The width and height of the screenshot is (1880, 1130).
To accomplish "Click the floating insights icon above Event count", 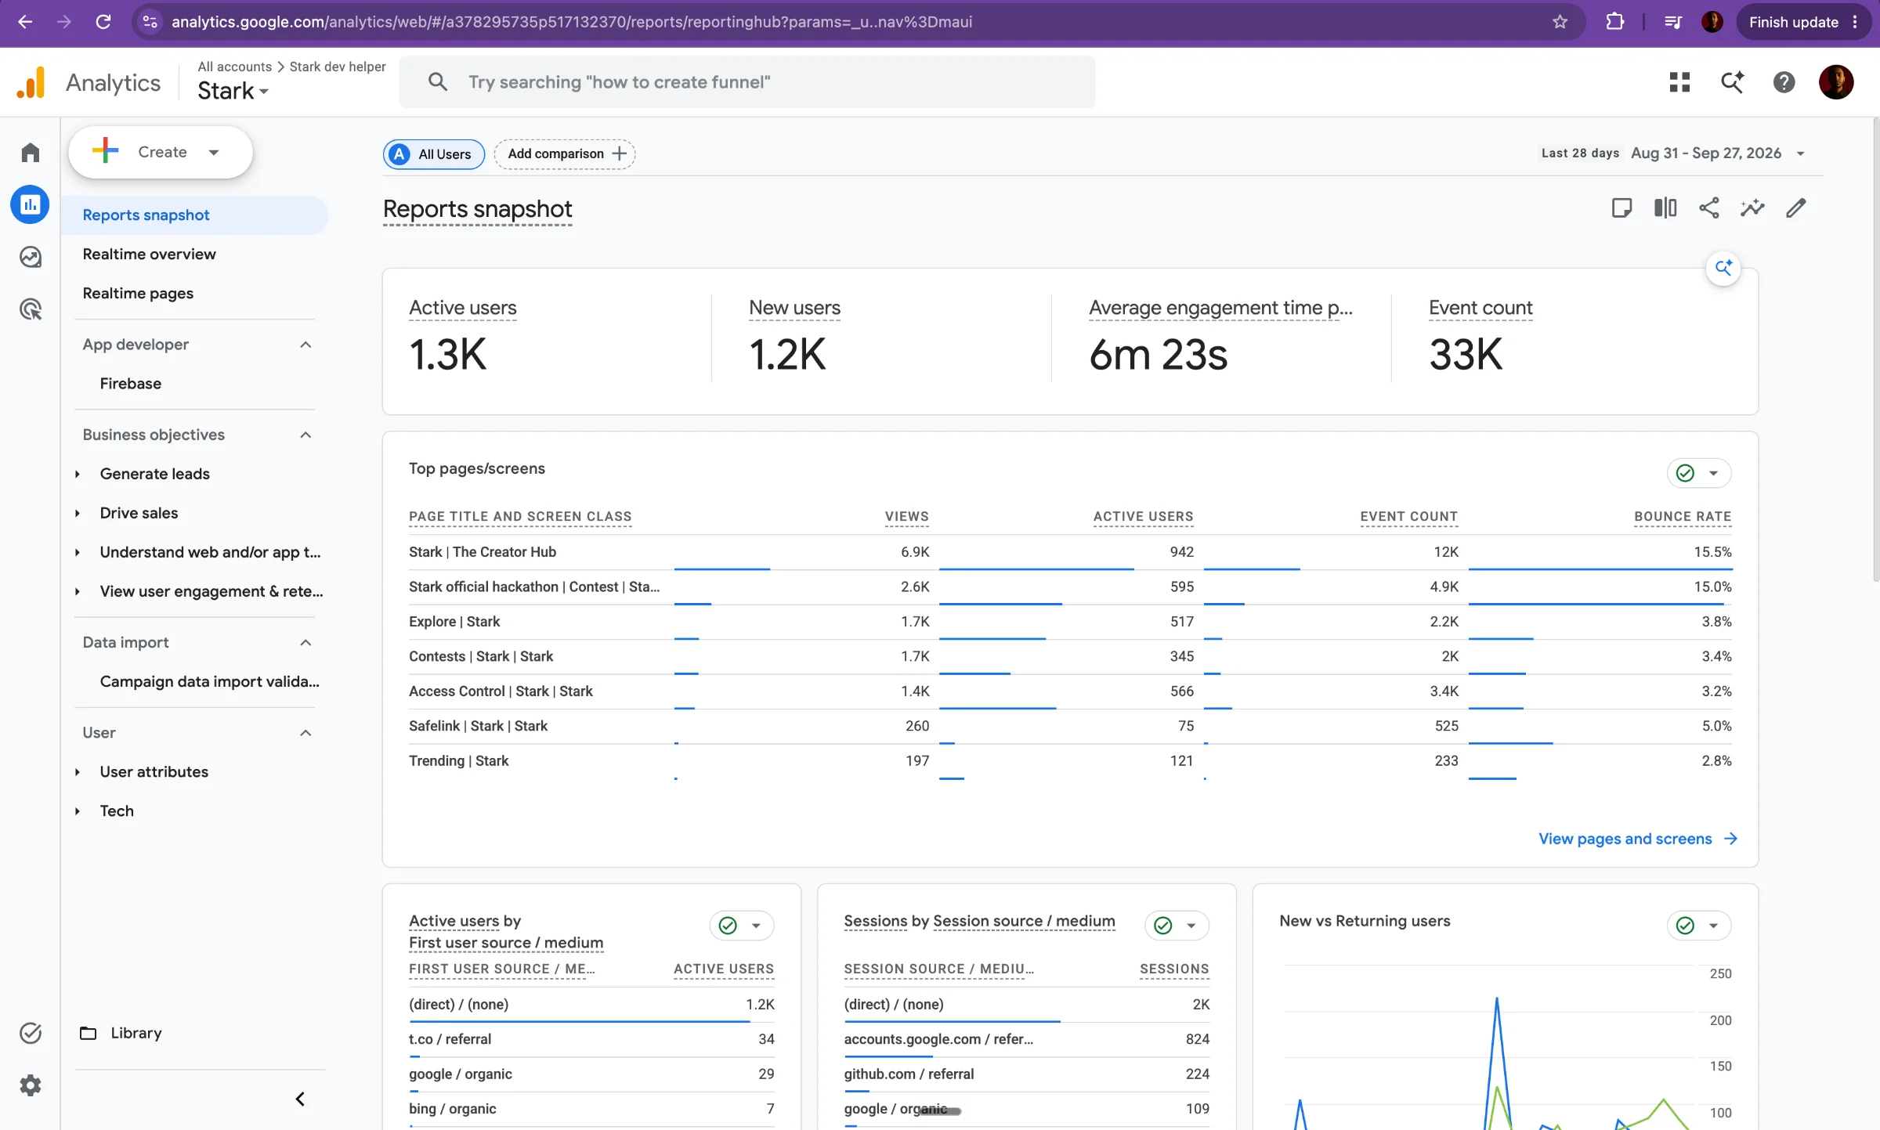I will [1723, 269].
